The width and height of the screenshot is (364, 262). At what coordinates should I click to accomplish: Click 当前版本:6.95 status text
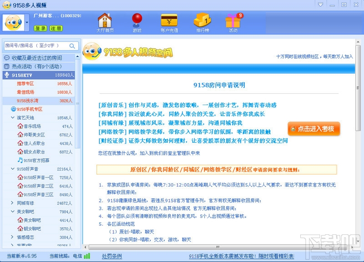pos(21,256)
